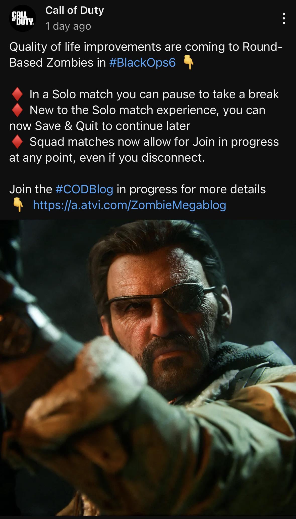Tap the "Save & Quit to continue later" text
This screenshot has height=519, width=296.
tap(112, 126)
